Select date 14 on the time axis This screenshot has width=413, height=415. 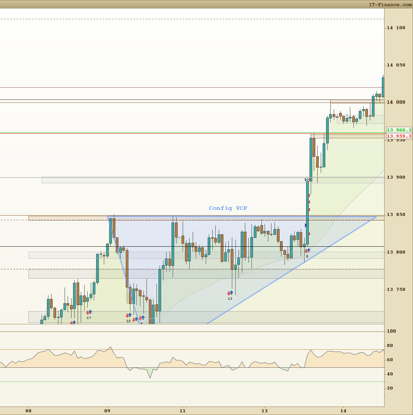(x=343, y=411)
